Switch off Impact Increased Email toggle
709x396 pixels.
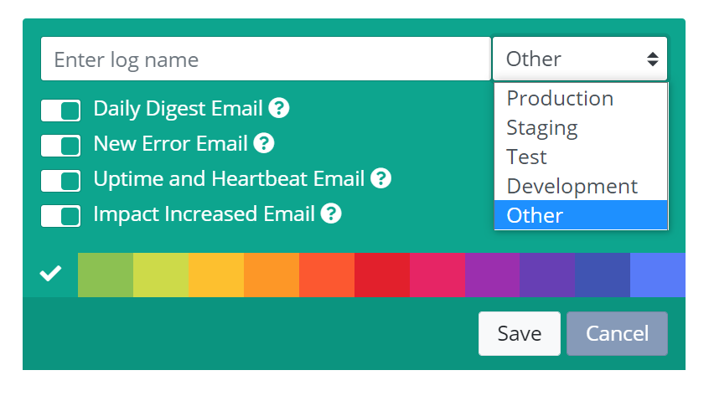tap(60, 216)
